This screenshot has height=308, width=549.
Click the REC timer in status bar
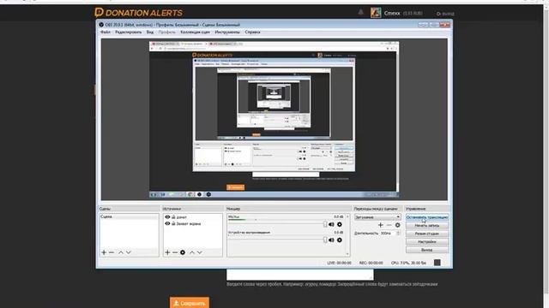(371, 263)
